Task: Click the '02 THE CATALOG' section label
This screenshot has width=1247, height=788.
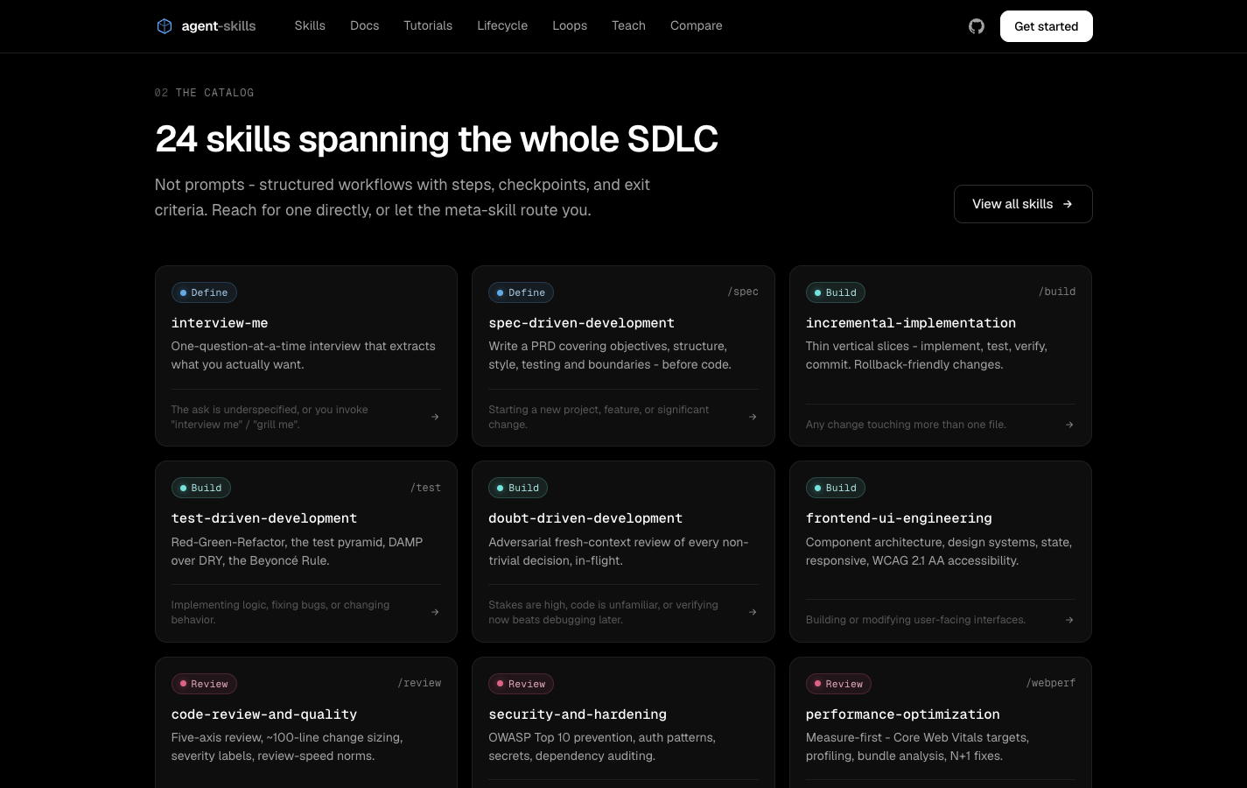Action: (x=204, y=93)
